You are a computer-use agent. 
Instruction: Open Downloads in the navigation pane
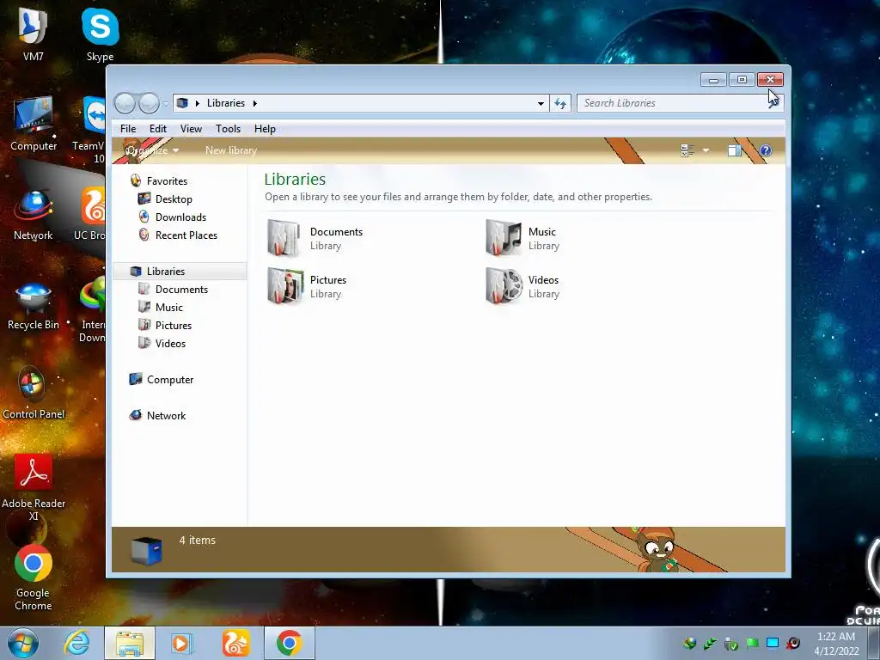coord(180,217)
